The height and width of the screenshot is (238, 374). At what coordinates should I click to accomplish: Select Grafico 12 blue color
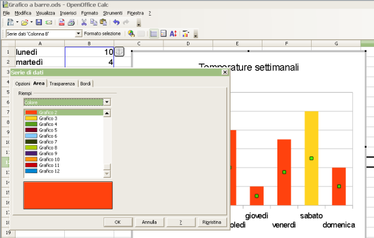tap(64, 171)
